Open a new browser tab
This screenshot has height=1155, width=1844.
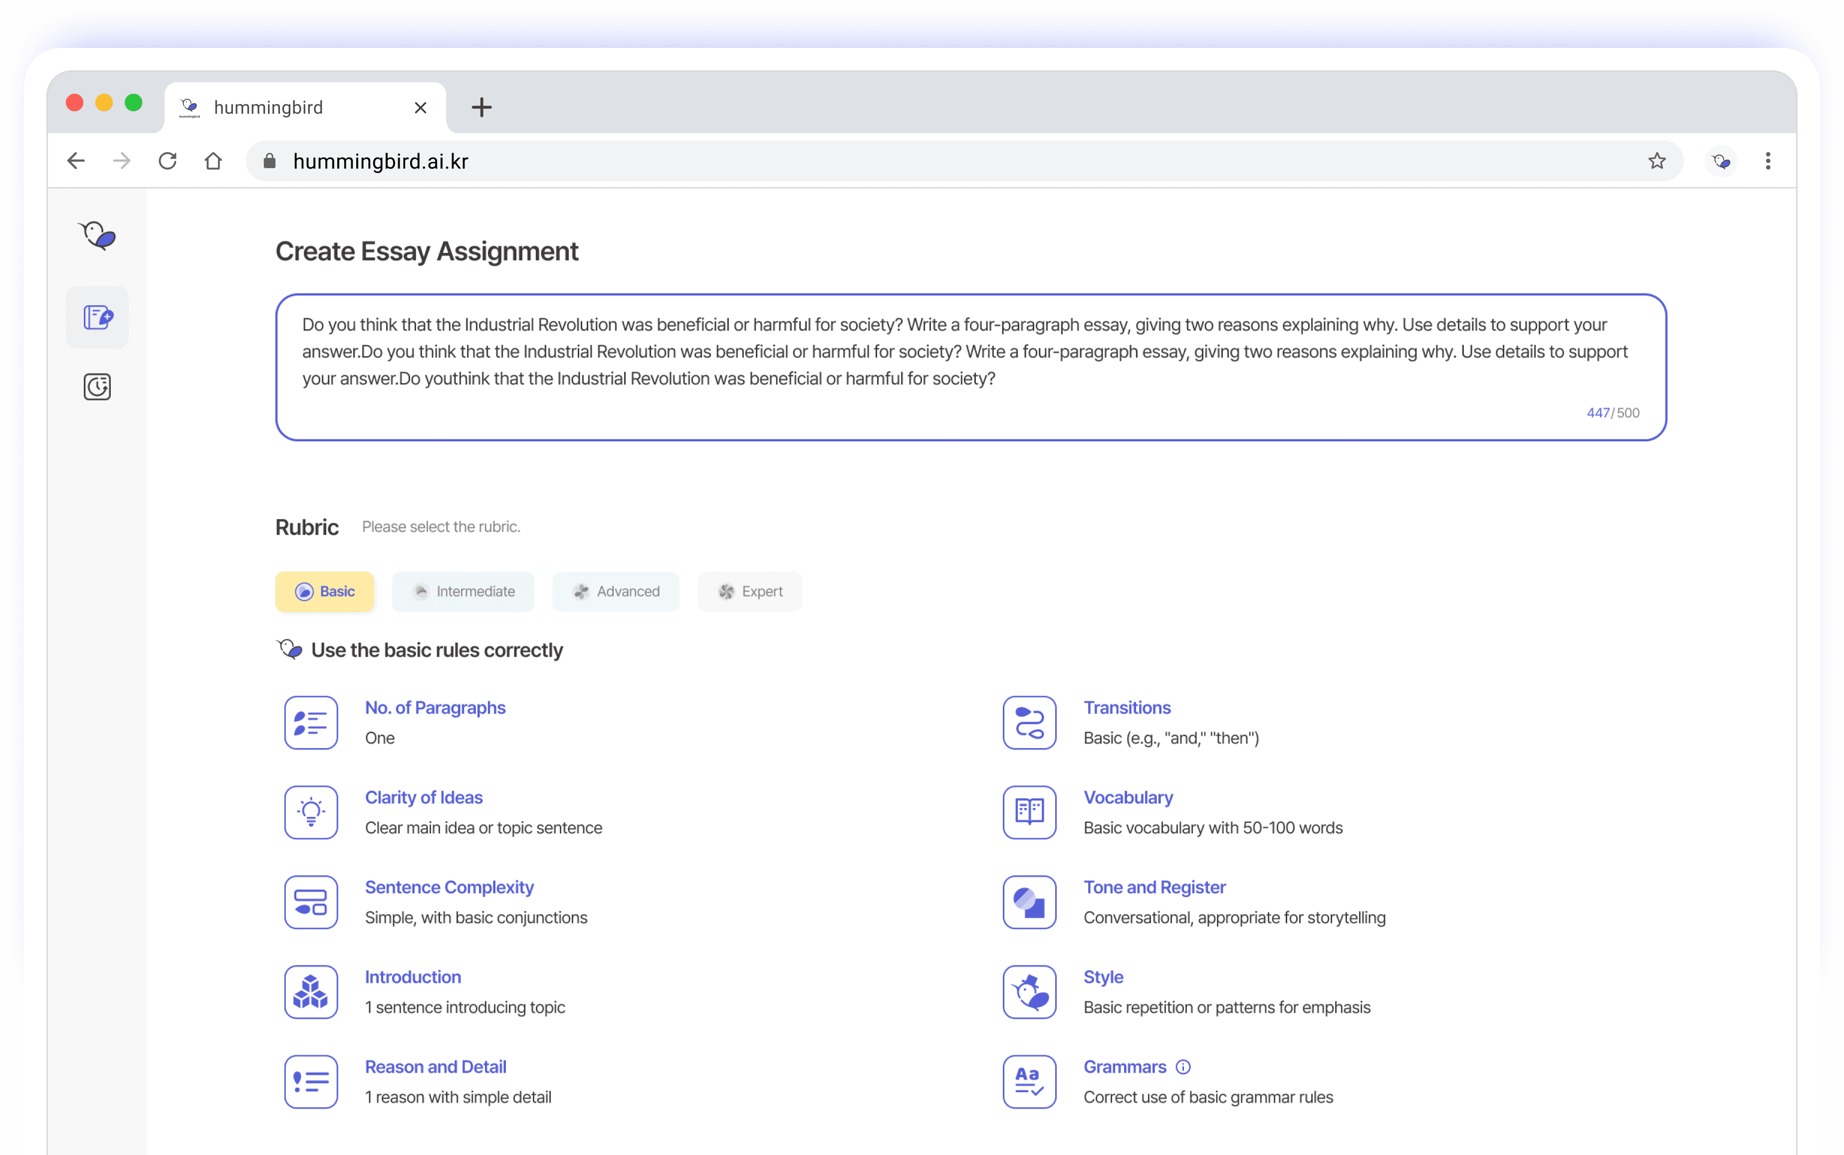click(x=481, y=108)
